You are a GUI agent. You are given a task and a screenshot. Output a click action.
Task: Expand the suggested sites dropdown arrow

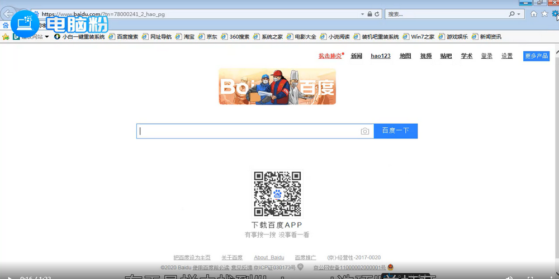coord(47,37)
